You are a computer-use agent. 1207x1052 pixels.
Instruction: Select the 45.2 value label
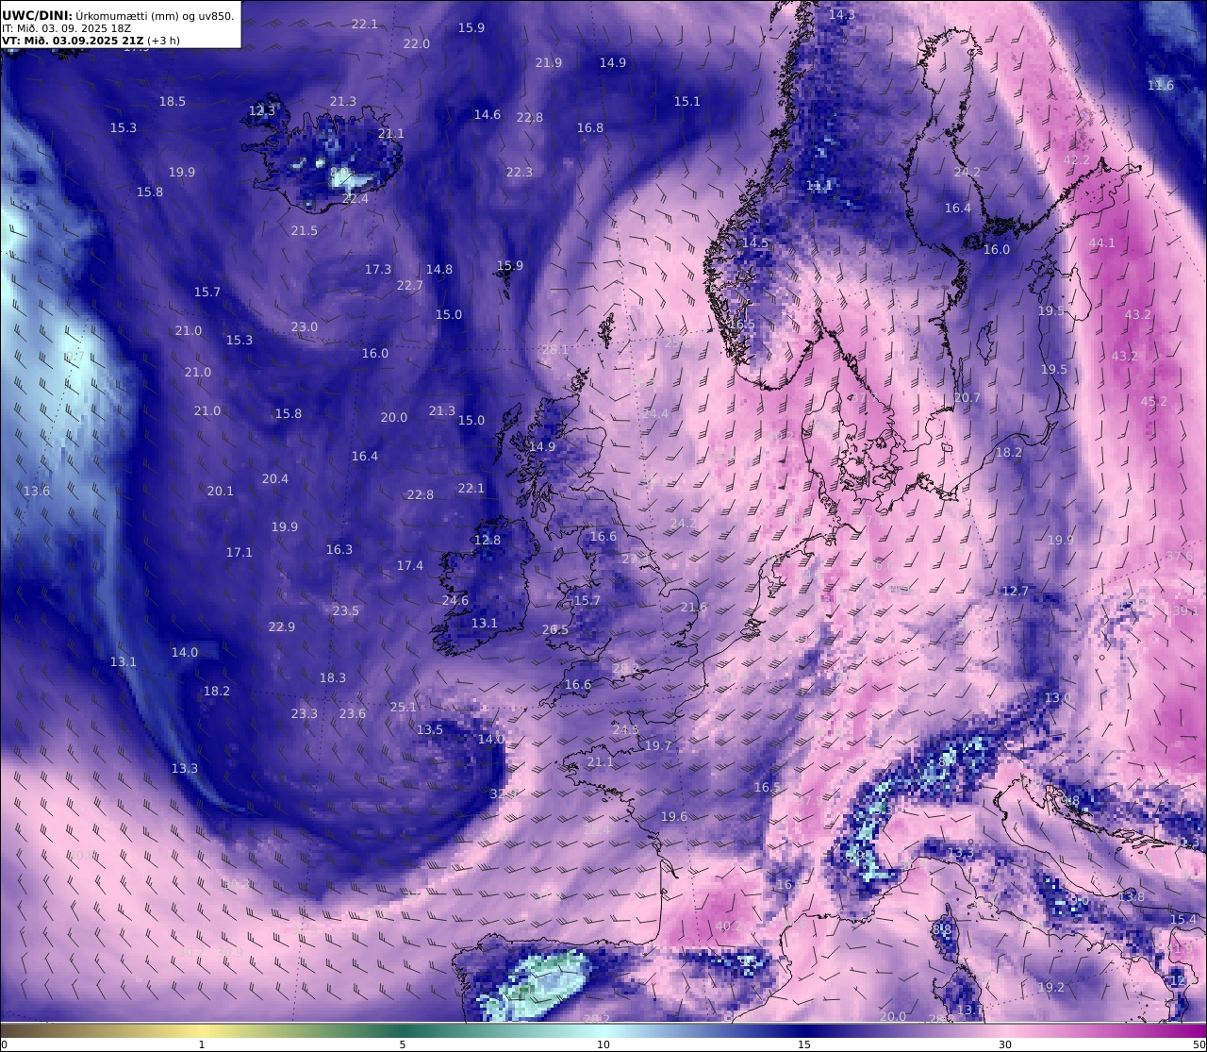(x=1154, y=402)
